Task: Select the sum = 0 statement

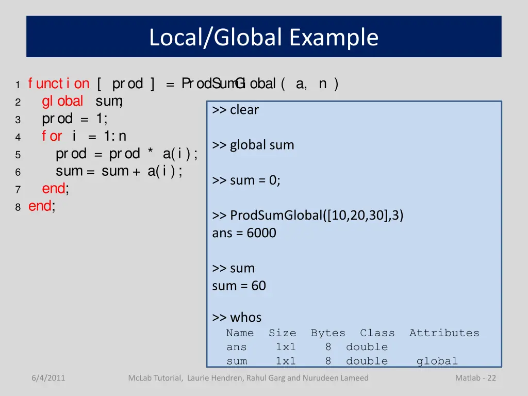Action: click(246, 180)
